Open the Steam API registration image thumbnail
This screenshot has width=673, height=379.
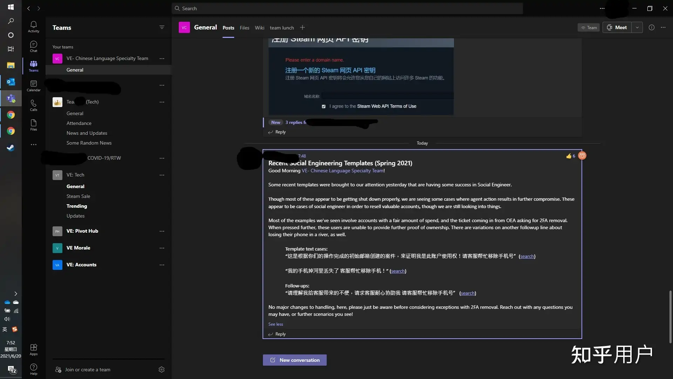[361, 77]
